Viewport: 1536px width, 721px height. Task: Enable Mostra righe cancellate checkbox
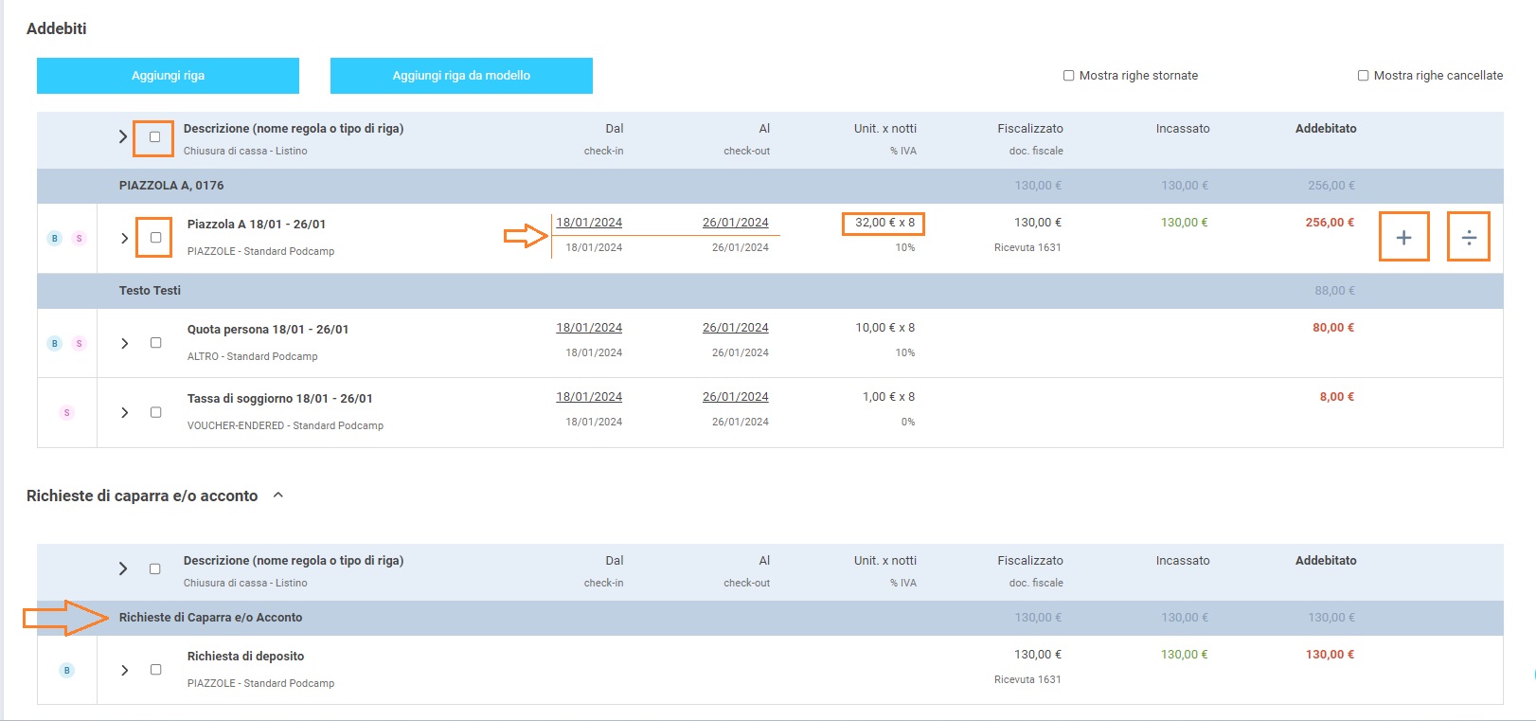click(x=1363, y=76)
